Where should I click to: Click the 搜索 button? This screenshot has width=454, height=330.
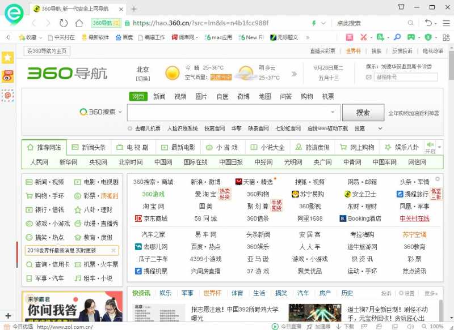pos(363,112)
